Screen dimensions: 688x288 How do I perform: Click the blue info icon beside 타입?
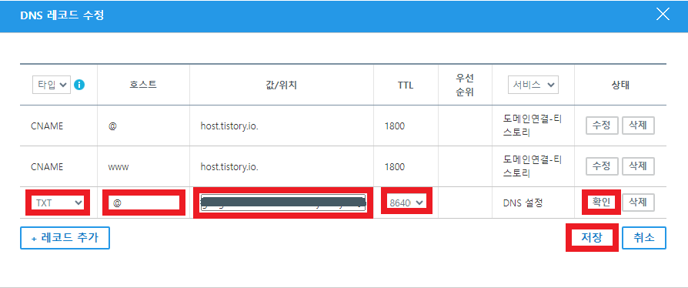pyautogui.click(x=79, y=85)
